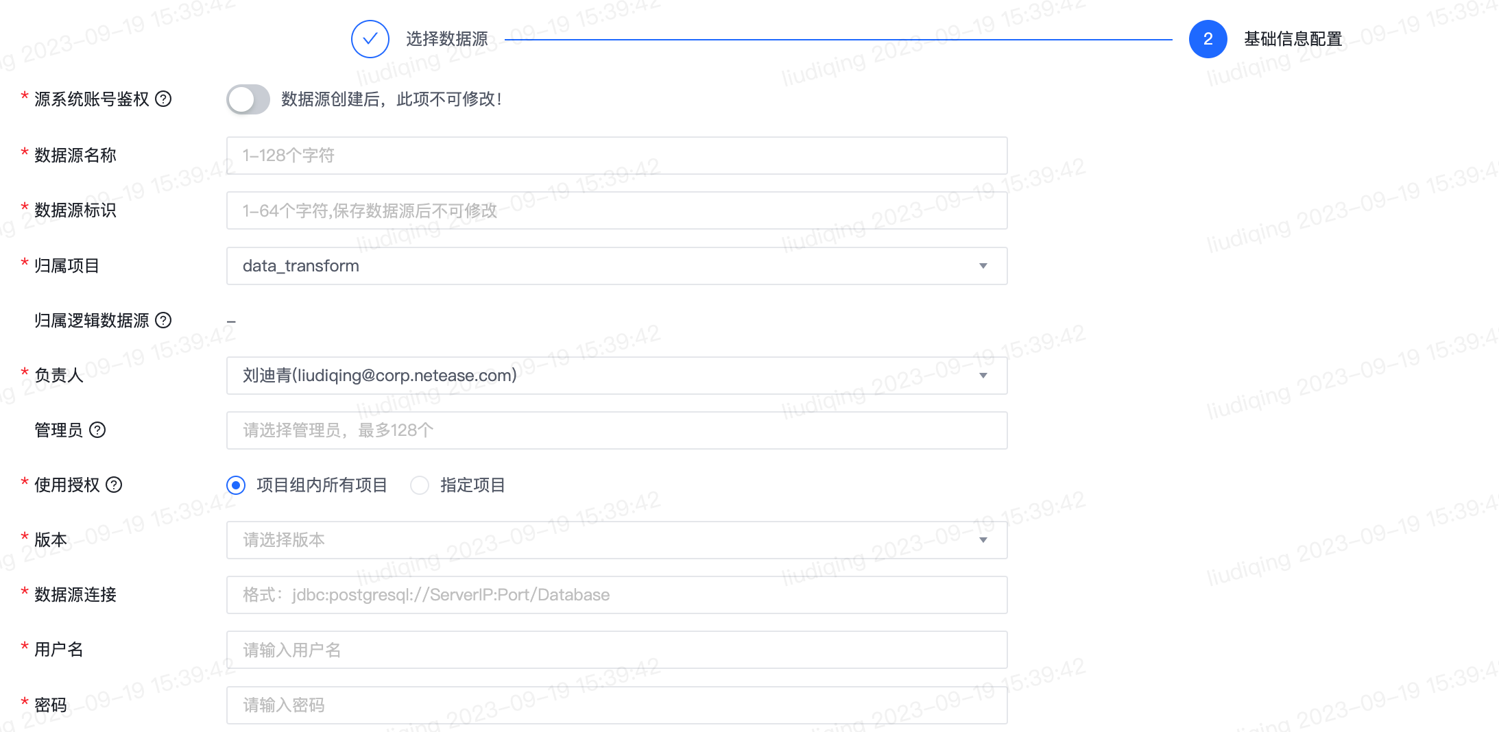Focus the 数据源标识 input field
The image size is (1499, 732).
coord(617,210)
